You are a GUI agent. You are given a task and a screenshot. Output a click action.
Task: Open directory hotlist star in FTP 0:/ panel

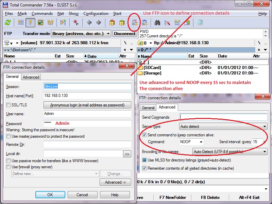tap(259, 50)
